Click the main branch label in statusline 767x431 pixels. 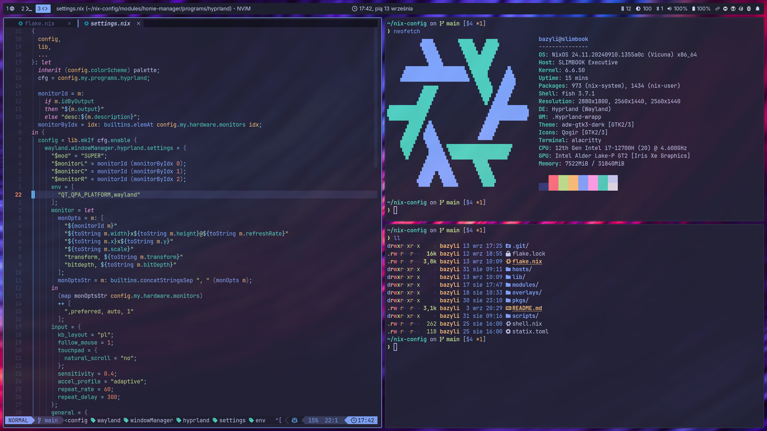[x=51, y=420]
